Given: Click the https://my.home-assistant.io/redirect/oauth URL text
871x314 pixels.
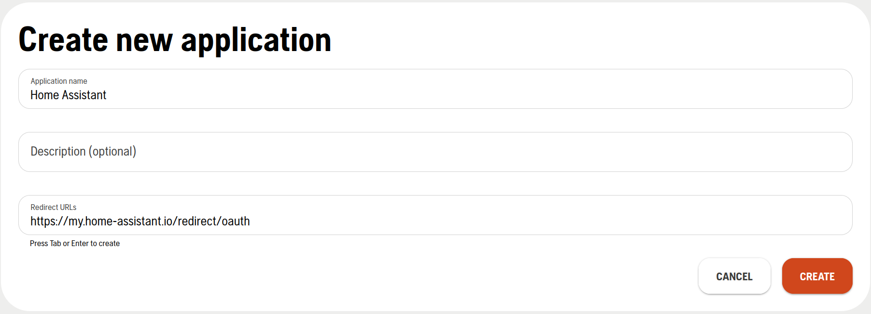Looking at the screenshot, I should [x=140, y=222].
